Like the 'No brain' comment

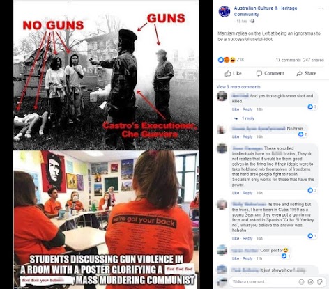tap(236, 136)
